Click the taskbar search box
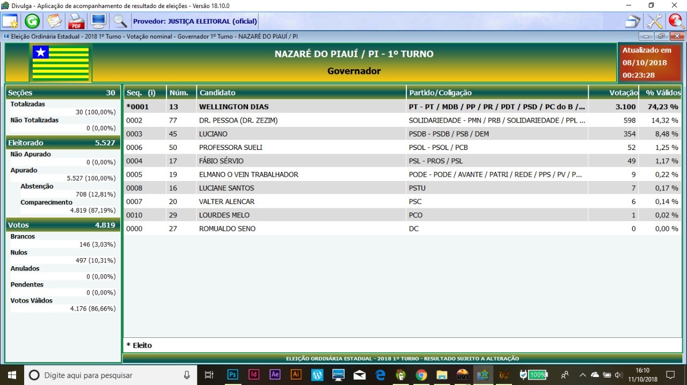The height and width of the screenshot is (385, 687). (x=111, y=375)
